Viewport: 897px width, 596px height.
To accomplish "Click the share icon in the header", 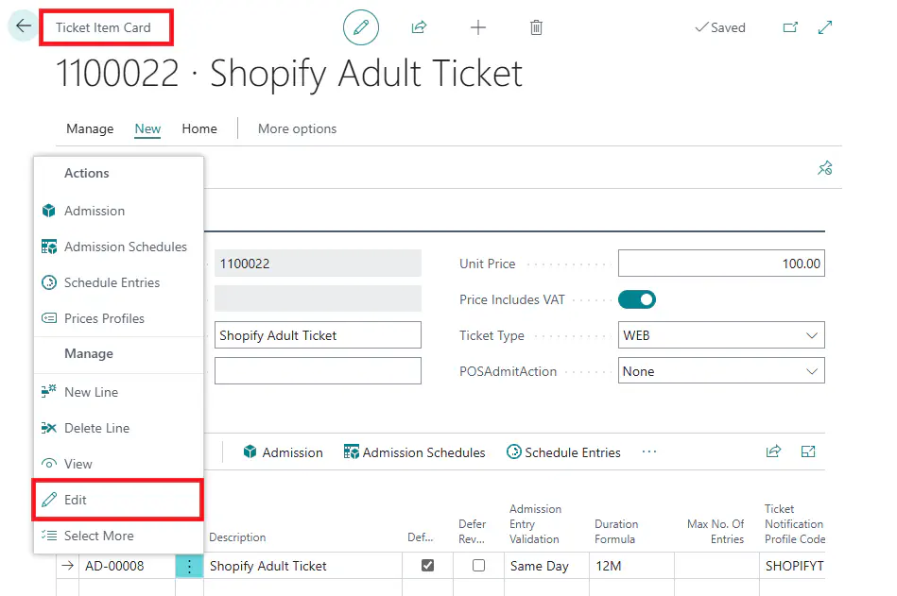I will pyautogui.click(x=419, y=27).
